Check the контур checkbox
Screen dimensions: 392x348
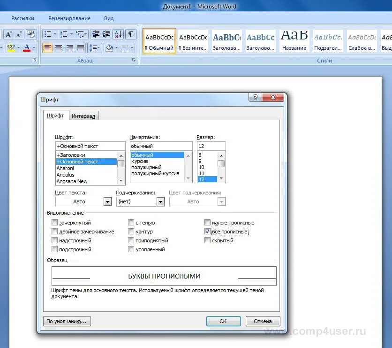coord(131,232)
